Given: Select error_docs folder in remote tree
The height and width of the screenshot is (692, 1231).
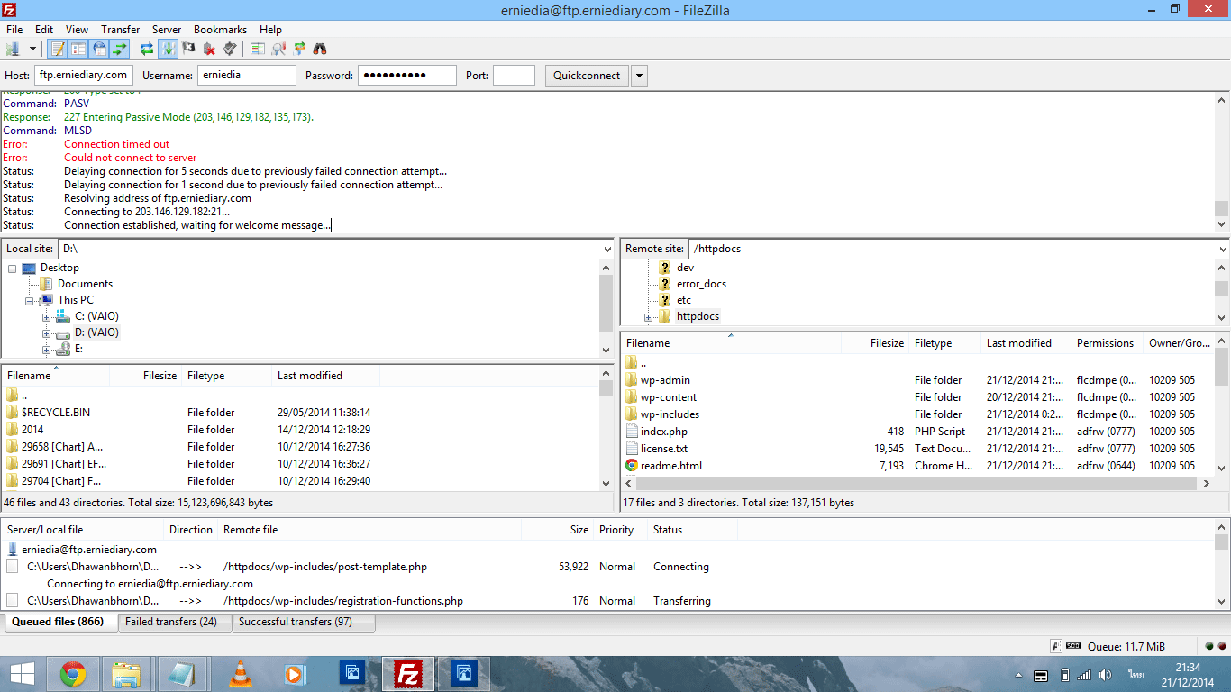Looking at the screenshot, I should pyautogui.click(x=701, y=284).
